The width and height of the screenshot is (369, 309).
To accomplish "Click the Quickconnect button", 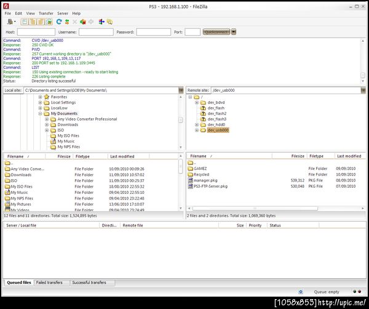I will 216,31.
